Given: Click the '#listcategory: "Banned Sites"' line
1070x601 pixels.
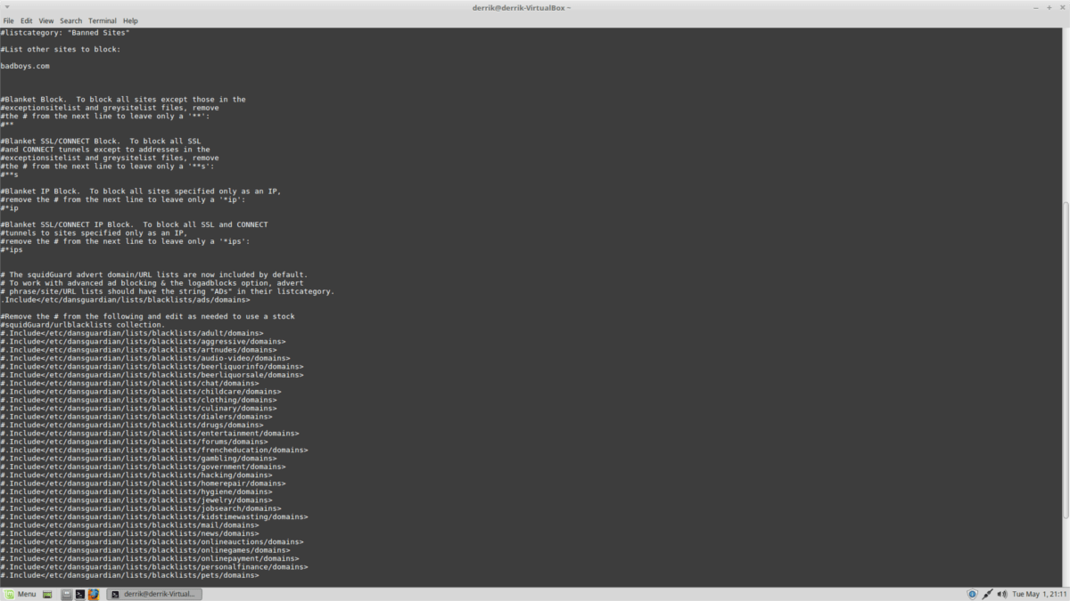Looking at the screenshot, I should (x=65, y=33).
